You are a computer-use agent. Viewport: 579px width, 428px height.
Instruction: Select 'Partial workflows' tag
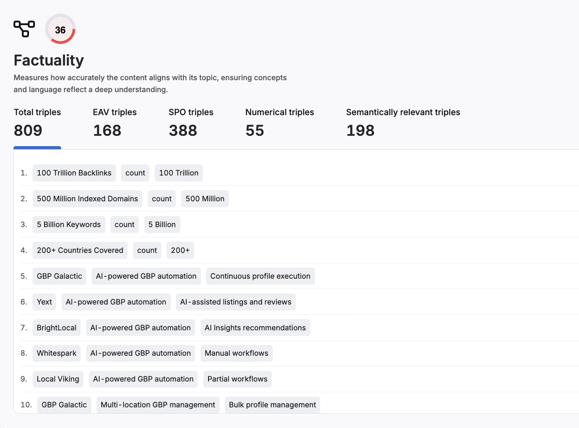pyautogui.click(x=237, y=379)
